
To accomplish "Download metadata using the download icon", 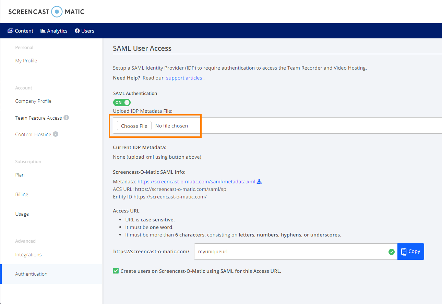I will (259, 182).
